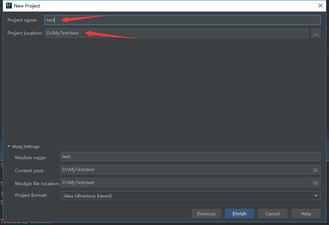329x225 pixels.
Task: Click the Project location label
Action: pyautogui.click(x=25, y=33)
